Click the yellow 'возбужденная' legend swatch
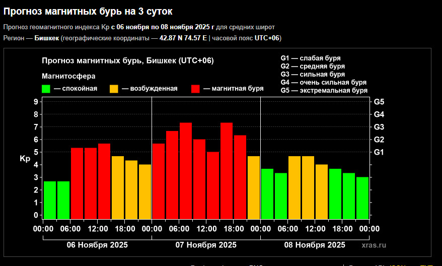 pos(114,89)
